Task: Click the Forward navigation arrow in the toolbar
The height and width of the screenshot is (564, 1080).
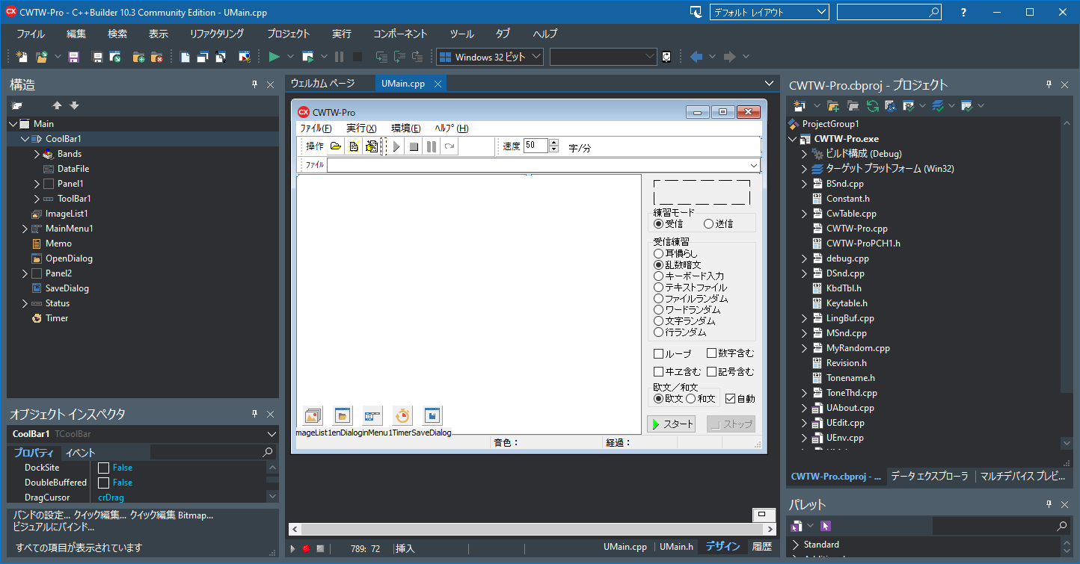Action: 730,57
